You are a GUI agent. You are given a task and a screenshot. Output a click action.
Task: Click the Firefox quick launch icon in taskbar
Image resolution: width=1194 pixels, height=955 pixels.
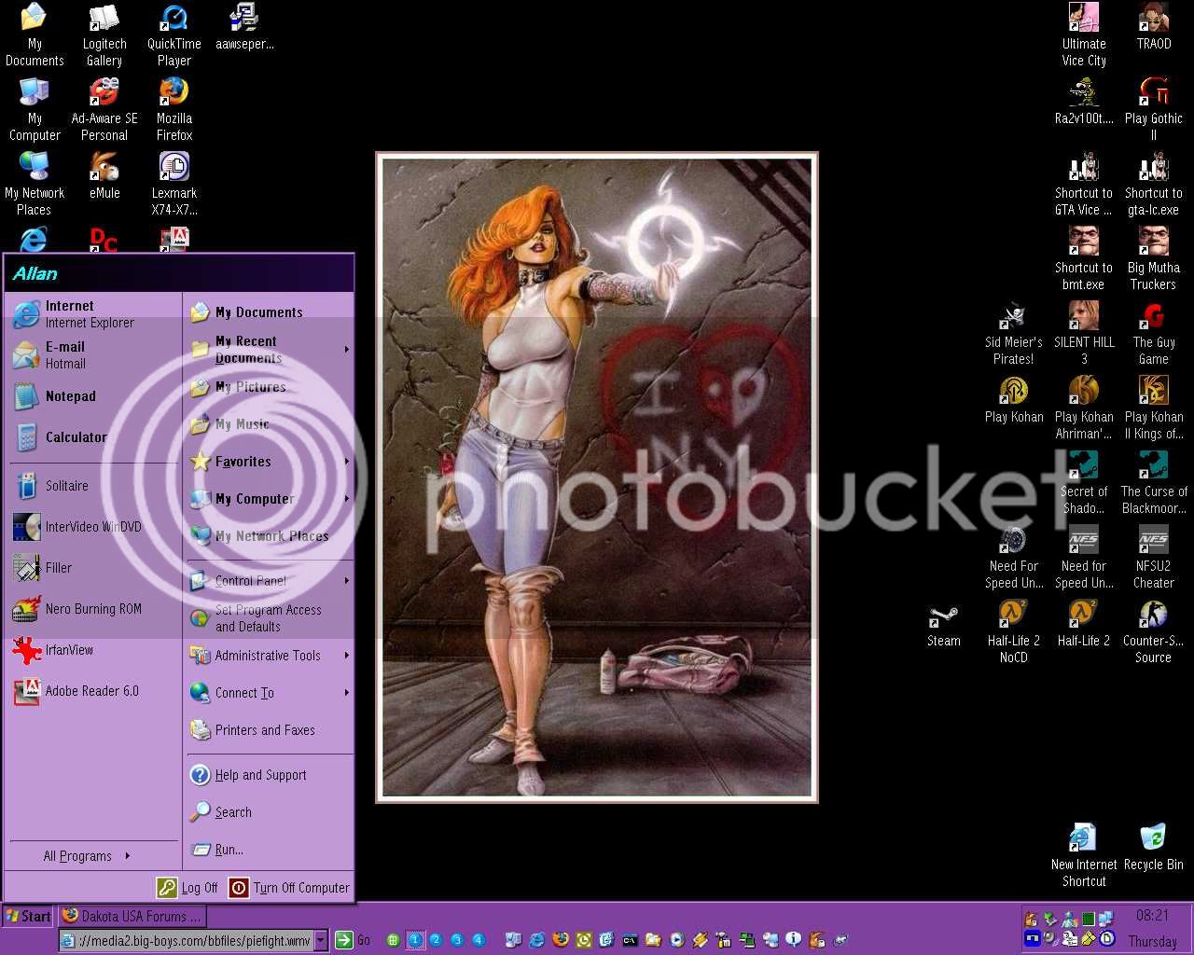560,940
